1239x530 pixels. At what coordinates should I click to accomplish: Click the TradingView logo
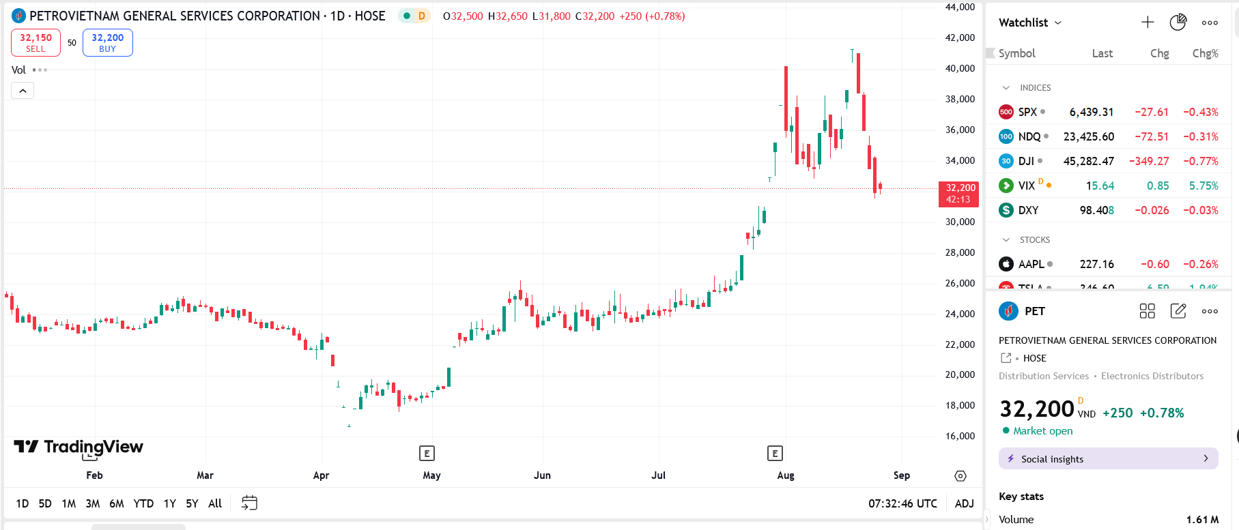point(79,447)
